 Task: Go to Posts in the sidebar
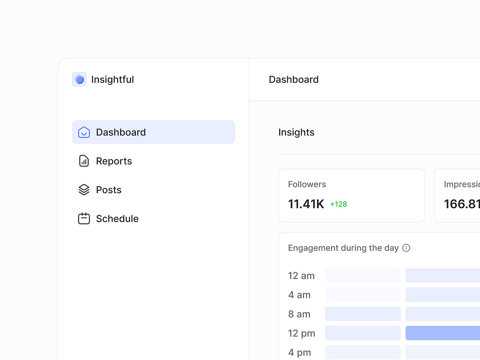(109, 190)
